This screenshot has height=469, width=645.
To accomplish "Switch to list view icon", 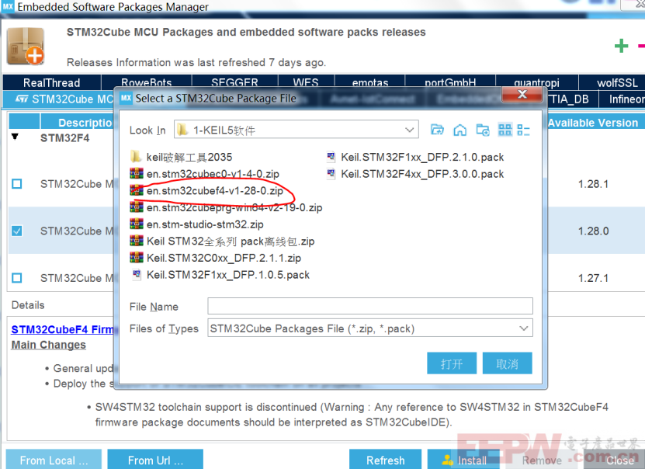I will coord(505,130).
